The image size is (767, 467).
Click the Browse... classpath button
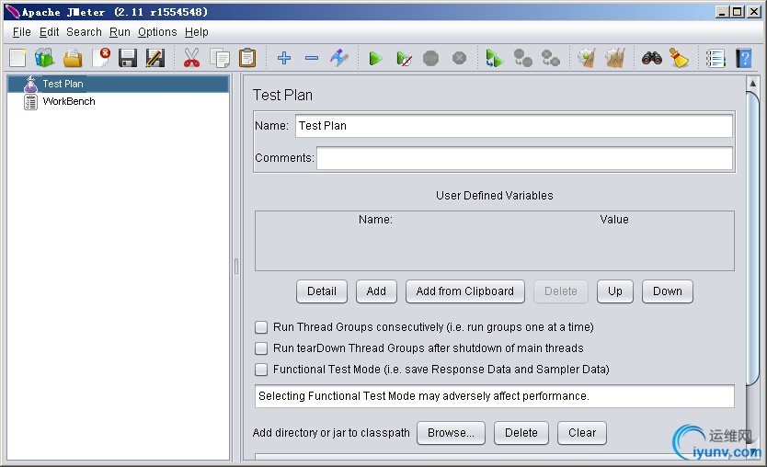(x=451, y=433)
